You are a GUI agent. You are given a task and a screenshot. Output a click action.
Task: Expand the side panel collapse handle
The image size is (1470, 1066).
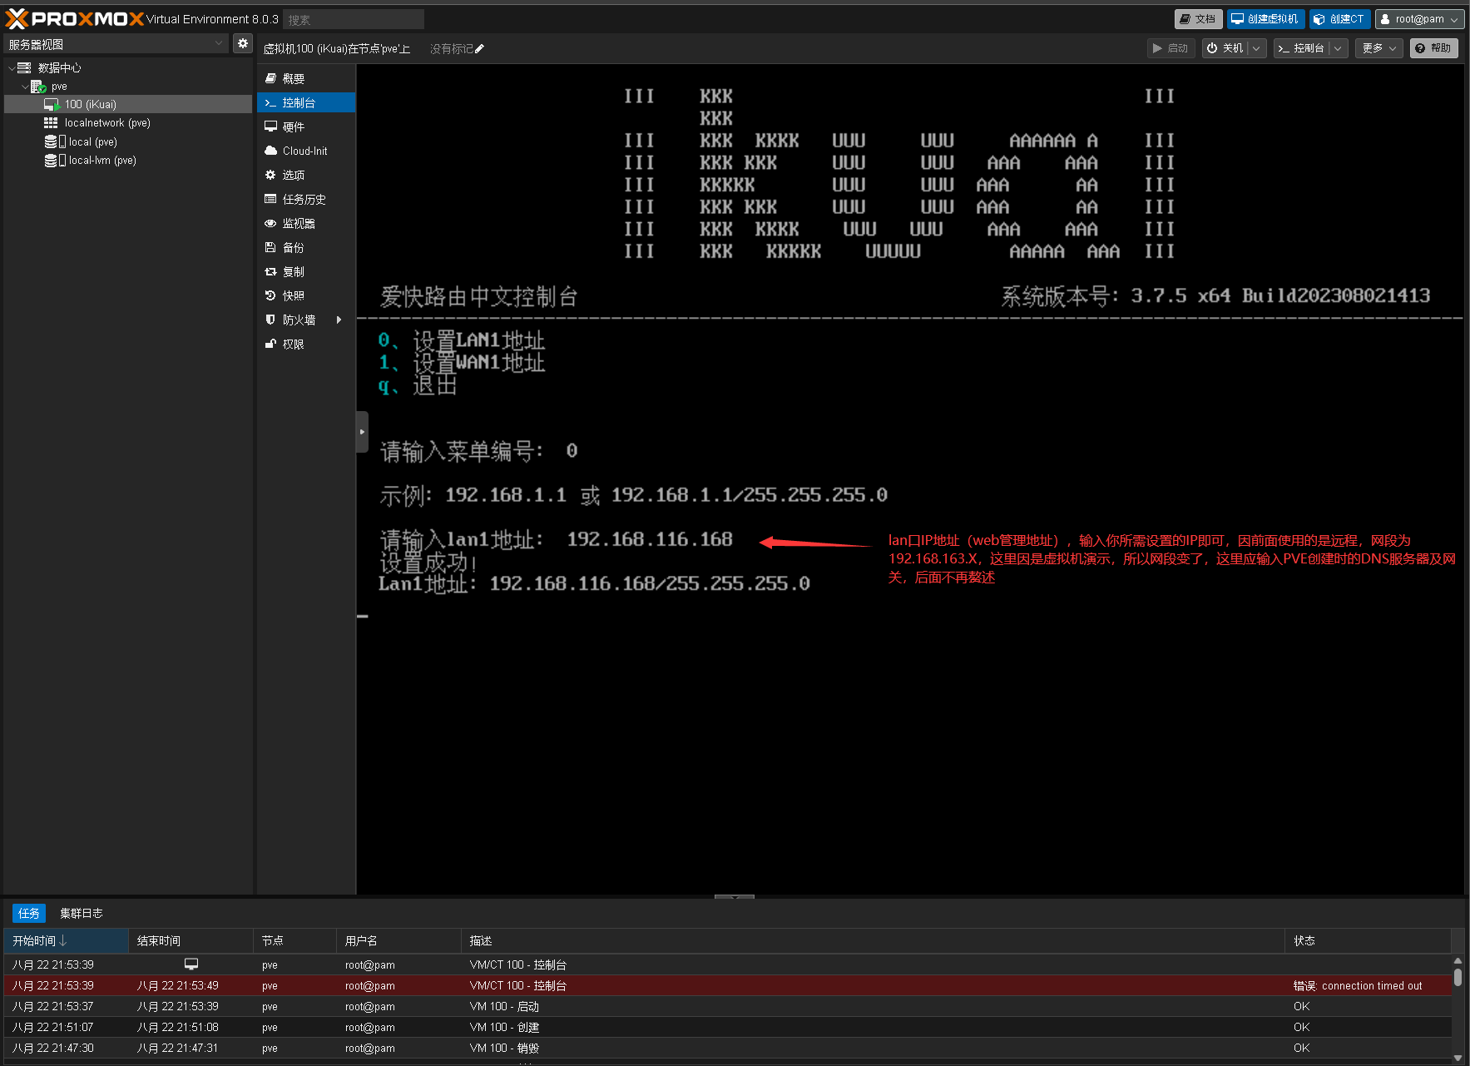point(361,432)
